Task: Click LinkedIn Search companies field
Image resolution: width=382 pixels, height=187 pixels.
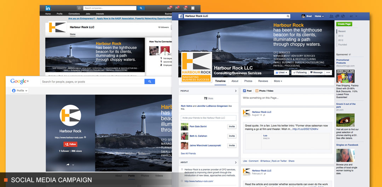Action: coord(110,8)
